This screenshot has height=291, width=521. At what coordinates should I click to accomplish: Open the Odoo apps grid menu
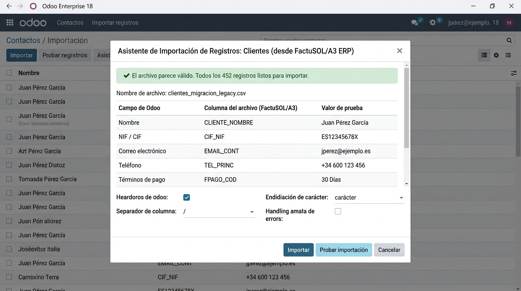pyautogui.click(x=10, y=23)
